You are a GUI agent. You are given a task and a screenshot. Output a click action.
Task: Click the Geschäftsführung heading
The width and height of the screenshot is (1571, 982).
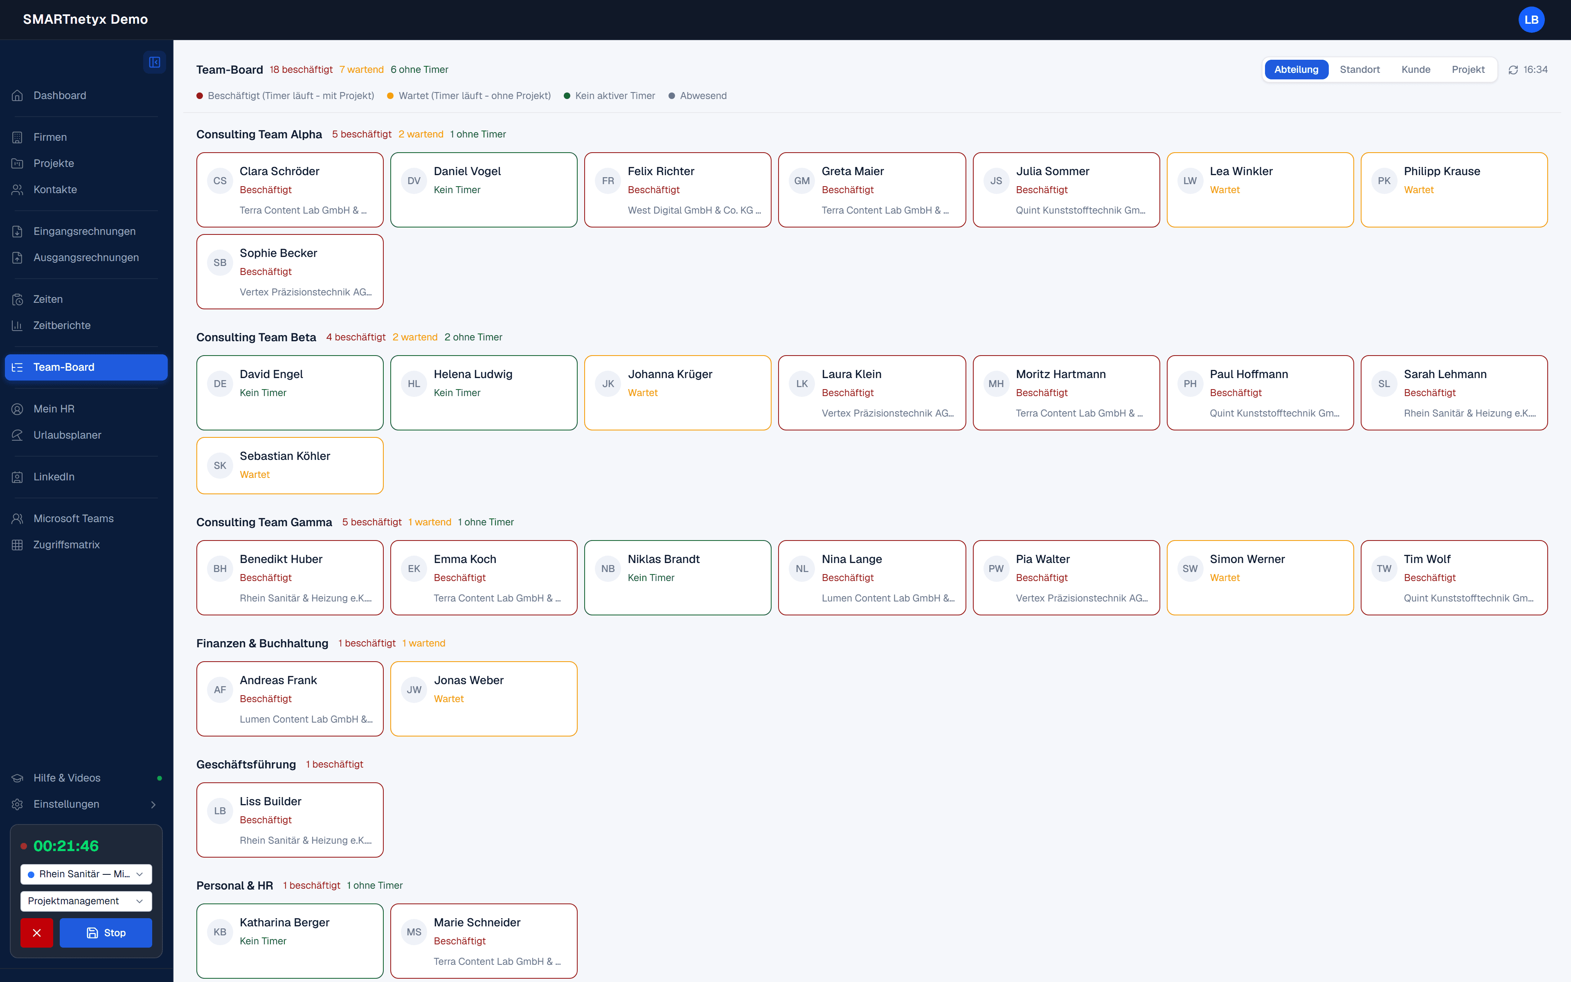point(246,764)
